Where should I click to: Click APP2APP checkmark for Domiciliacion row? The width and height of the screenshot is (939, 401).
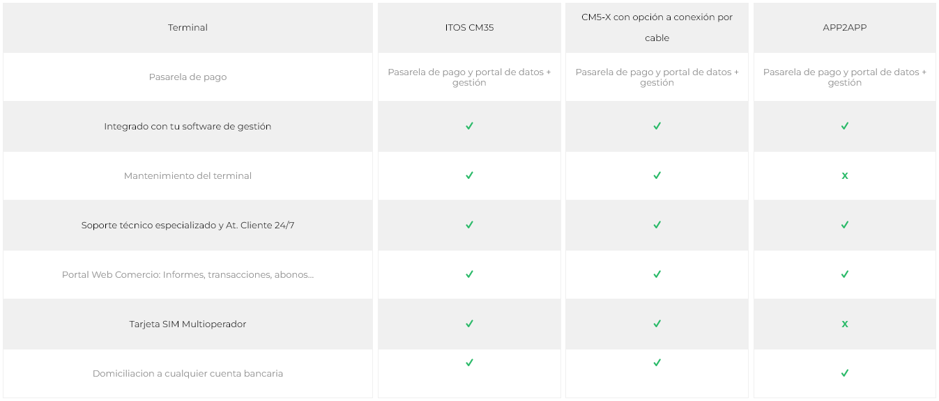[845, 373]
